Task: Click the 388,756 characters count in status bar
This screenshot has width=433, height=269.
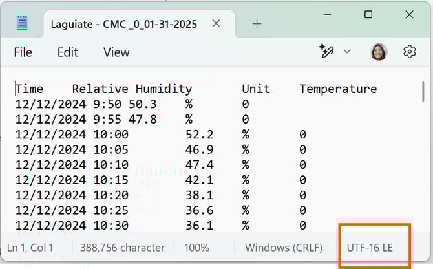Action: [x=122, y=248]
